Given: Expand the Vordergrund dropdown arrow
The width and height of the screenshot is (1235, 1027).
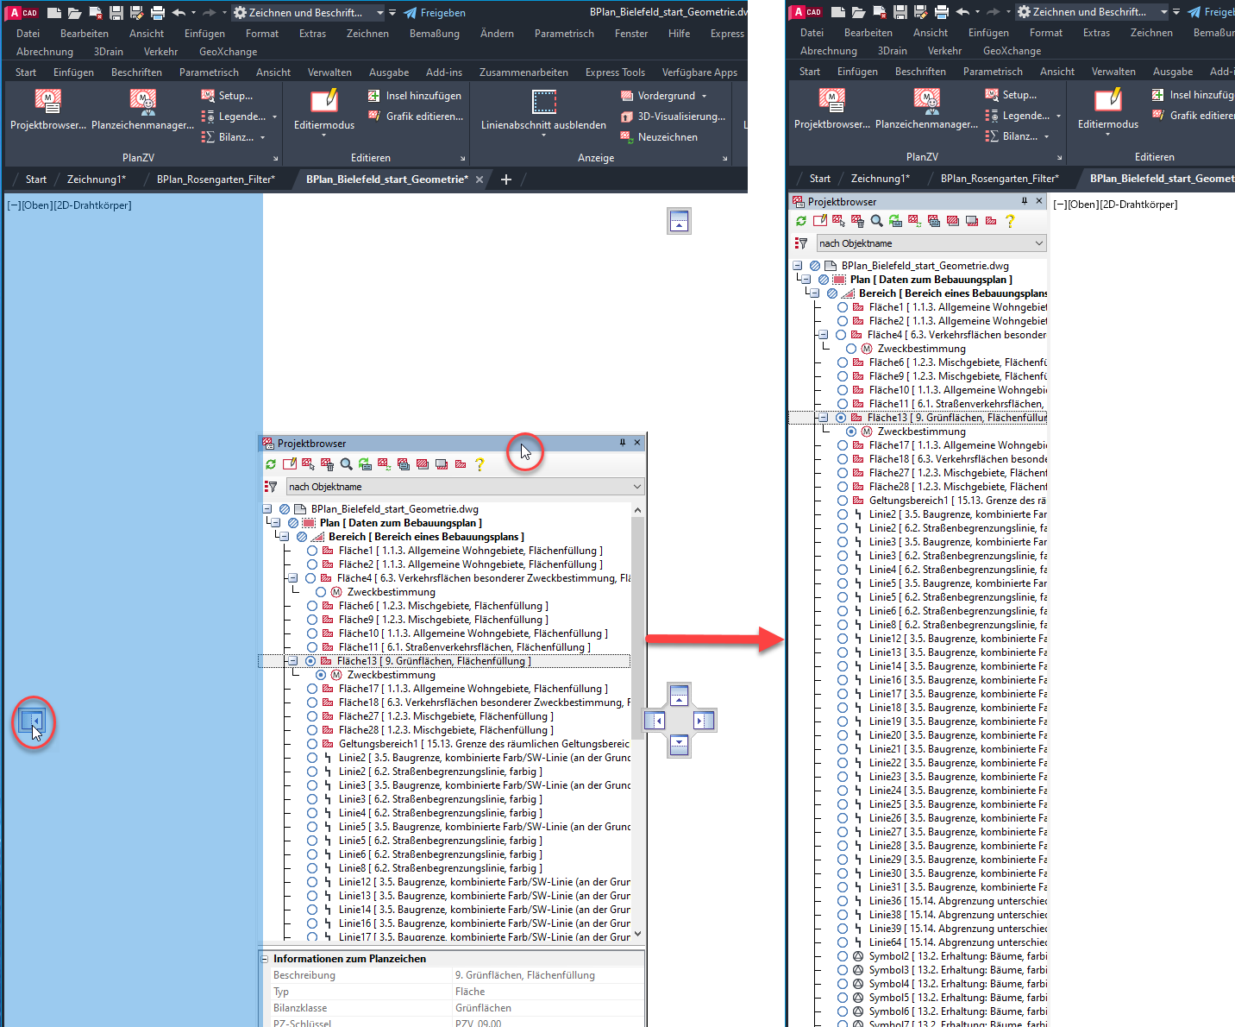Looking at the screenshot, I should coord(705,96).
